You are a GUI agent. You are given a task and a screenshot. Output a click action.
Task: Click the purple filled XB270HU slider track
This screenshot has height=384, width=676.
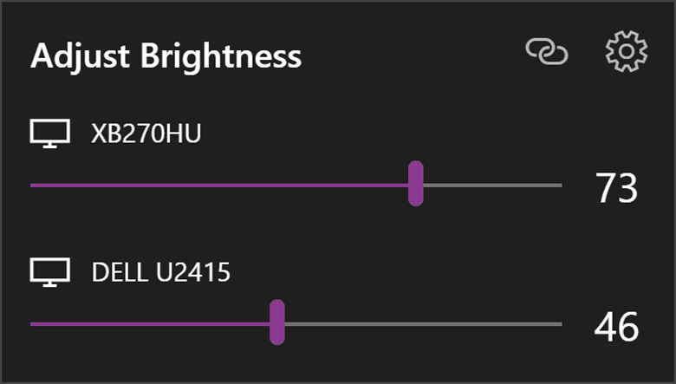point(217,185)
